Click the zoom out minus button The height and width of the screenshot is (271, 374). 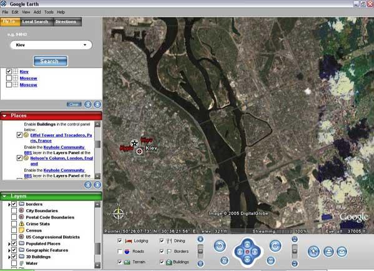(200, 264)
